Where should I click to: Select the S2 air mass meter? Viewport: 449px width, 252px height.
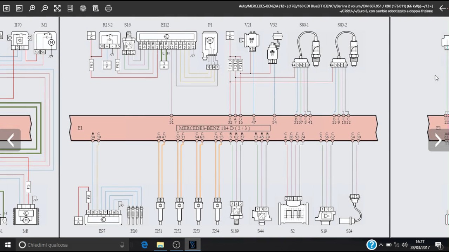(x=294, y=211)
